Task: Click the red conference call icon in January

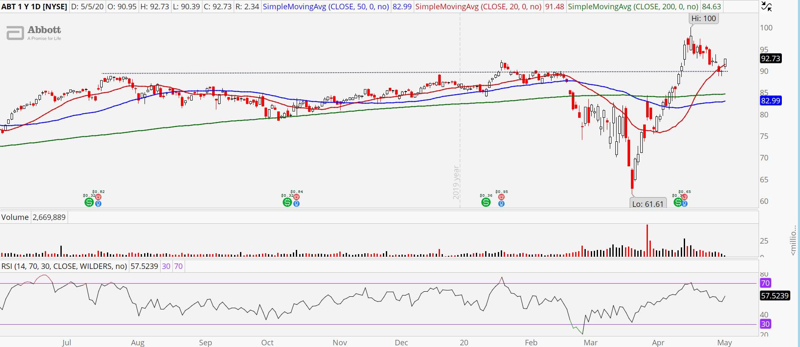Action: [501, 197]
